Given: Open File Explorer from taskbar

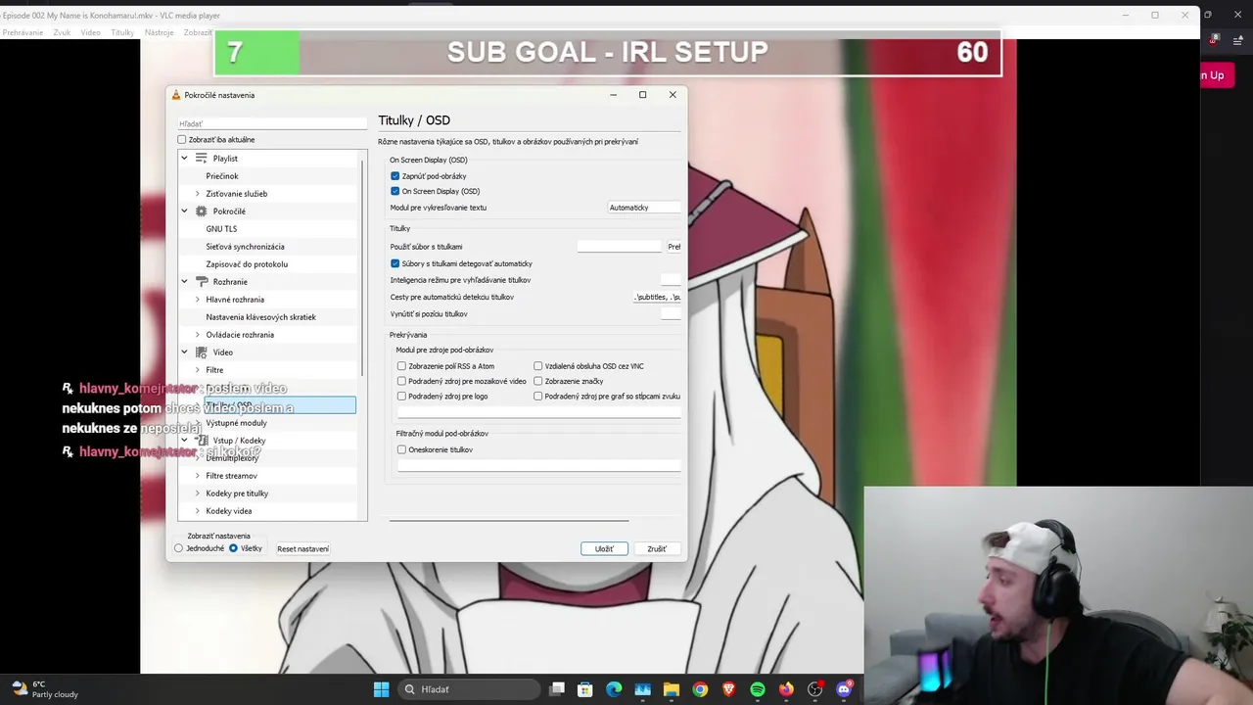Looking at the screenshot, I should point(672,689).
